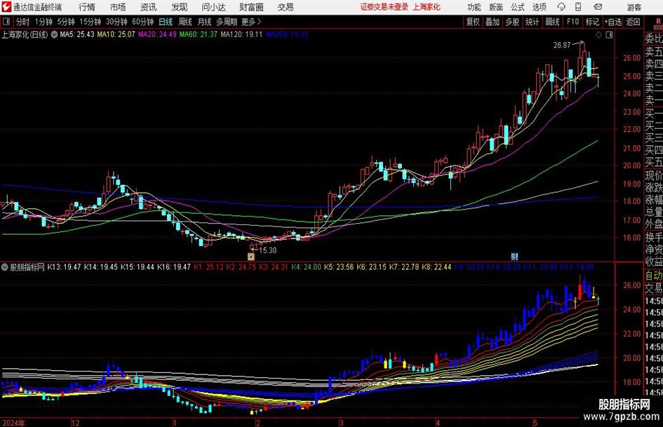
Task: Add stock via +自选 button
Action: (613, 22)
